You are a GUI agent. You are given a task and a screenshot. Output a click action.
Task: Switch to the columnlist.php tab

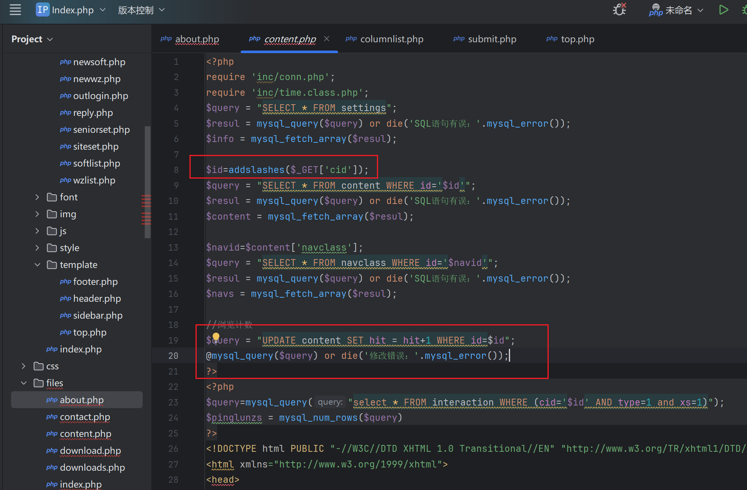(391, 39)
